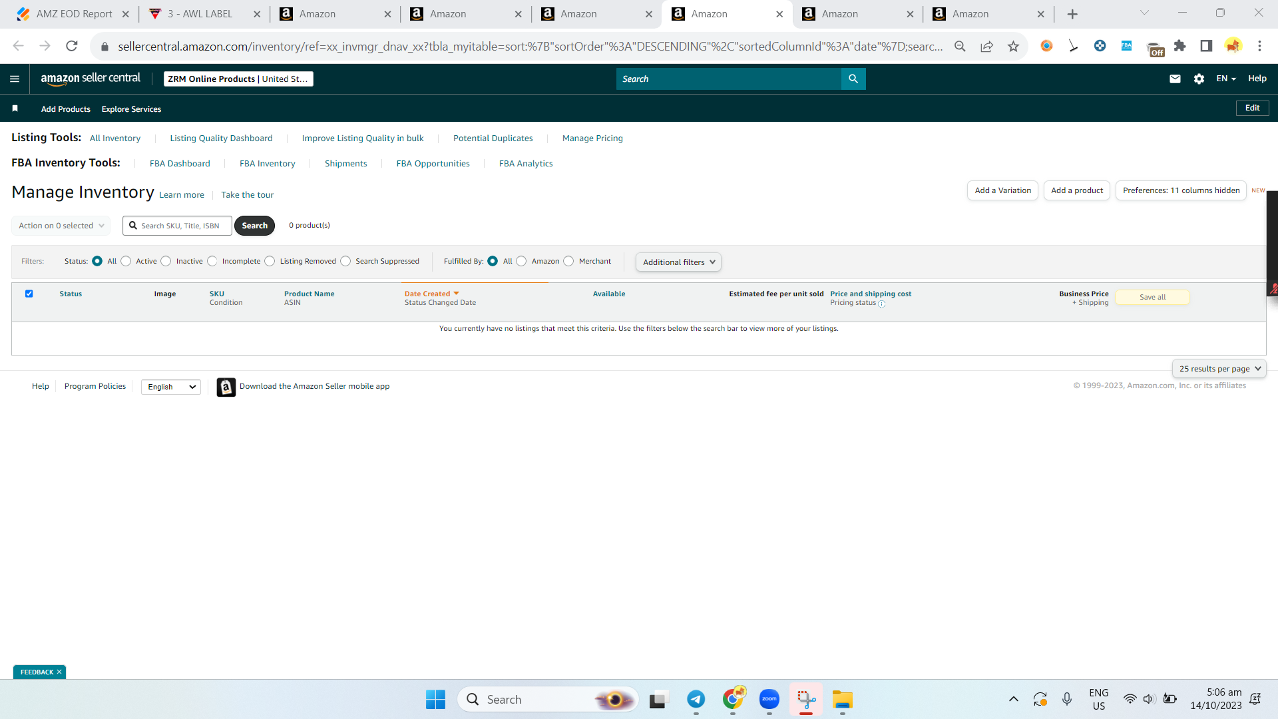Close the FEEDBACK widget
The image size is (1278, 719).
pos(59,672)
